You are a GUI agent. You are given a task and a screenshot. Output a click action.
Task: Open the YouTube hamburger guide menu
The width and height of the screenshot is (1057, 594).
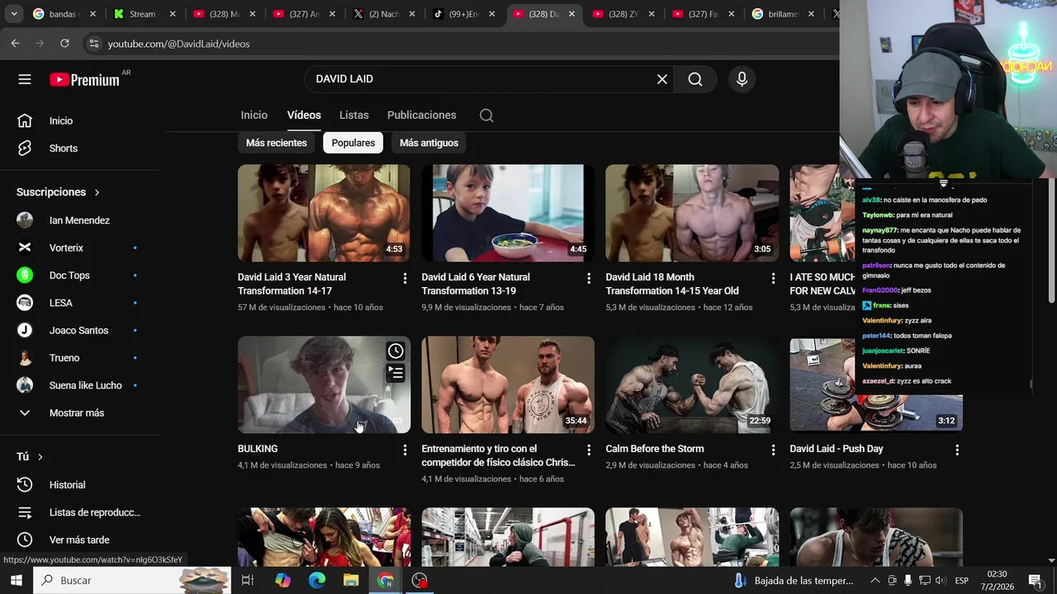click(25, 79)
